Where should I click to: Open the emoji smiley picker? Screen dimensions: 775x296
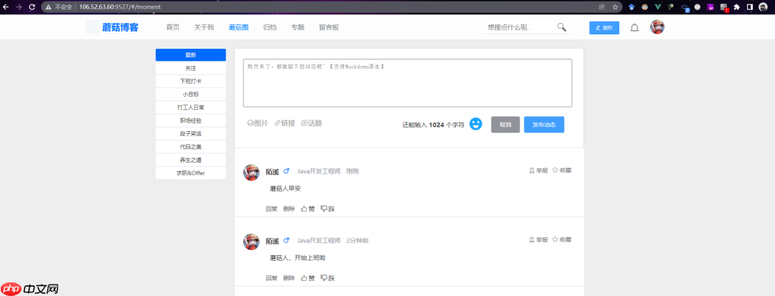tap(476, 124)
